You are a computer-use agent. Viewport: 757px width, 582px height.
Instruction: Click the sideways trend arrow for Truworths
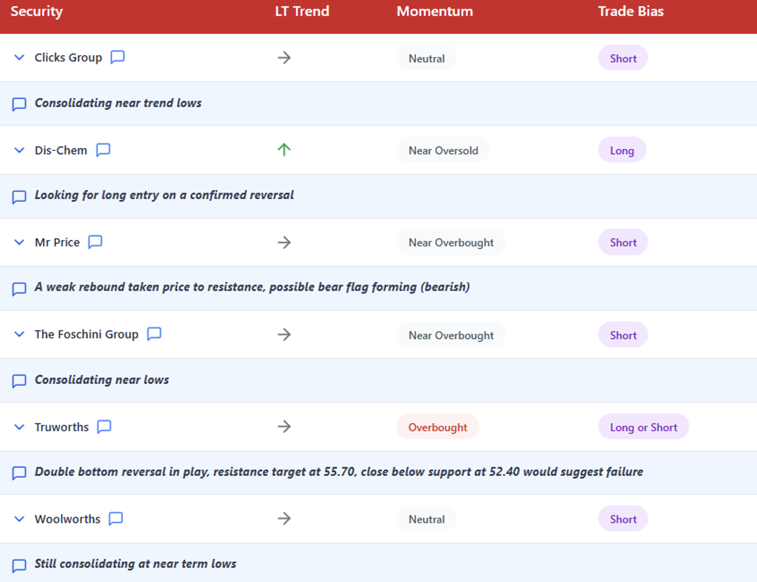(284, 426)
